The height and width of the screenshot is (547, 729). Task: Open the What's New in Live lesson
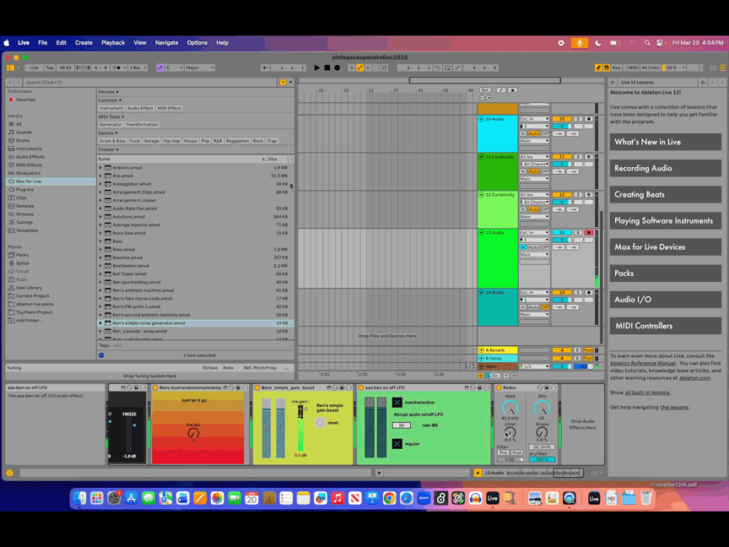[x=666, y=143]
